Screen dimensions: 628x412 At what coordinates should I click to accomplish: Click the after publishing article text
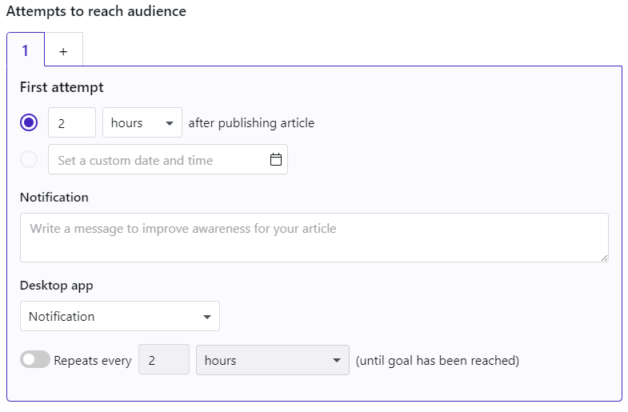[x=251, y=123]
